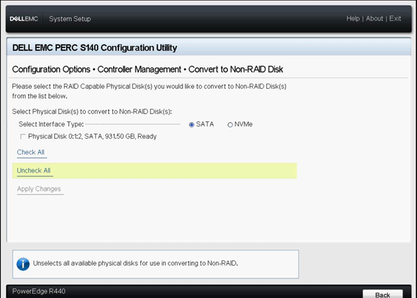417x298 pixels.
Task: Click the NVMe label text
Action: (243, 124)
